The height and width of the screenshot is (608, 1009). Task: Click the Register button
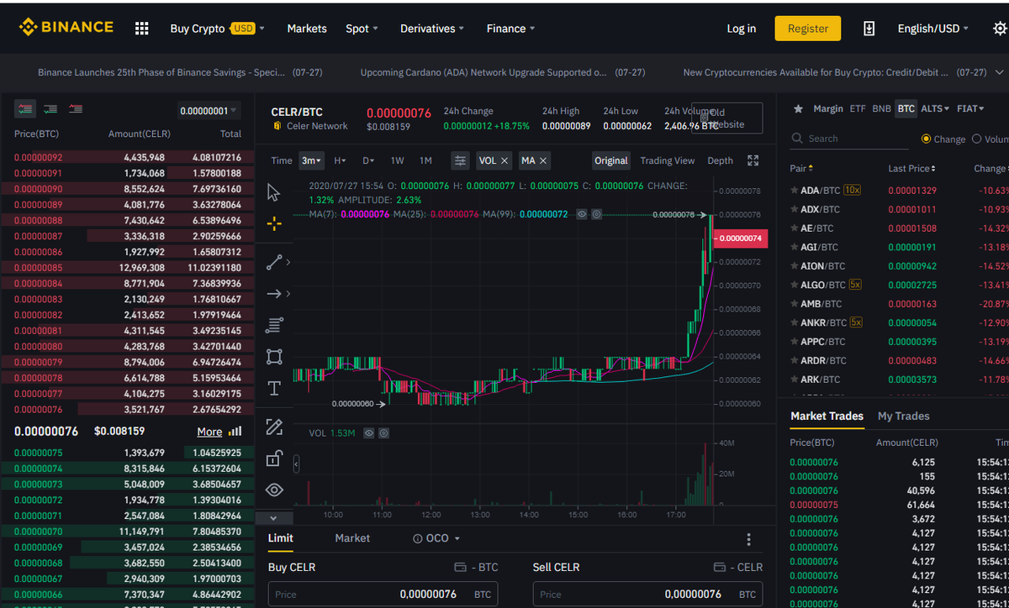(808, 29)
